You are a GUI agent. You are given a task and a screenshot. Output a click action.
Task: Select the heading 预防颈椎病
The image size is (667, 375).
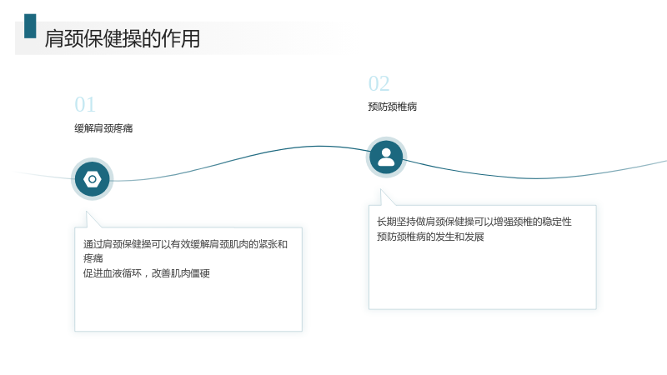tap(392, 107)
